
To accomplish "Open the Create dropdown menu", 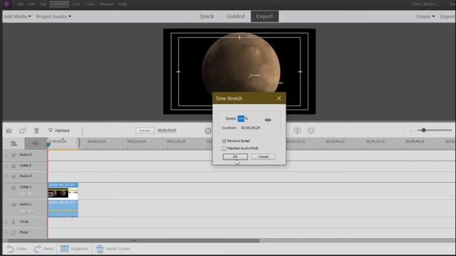I will point(425,16).
